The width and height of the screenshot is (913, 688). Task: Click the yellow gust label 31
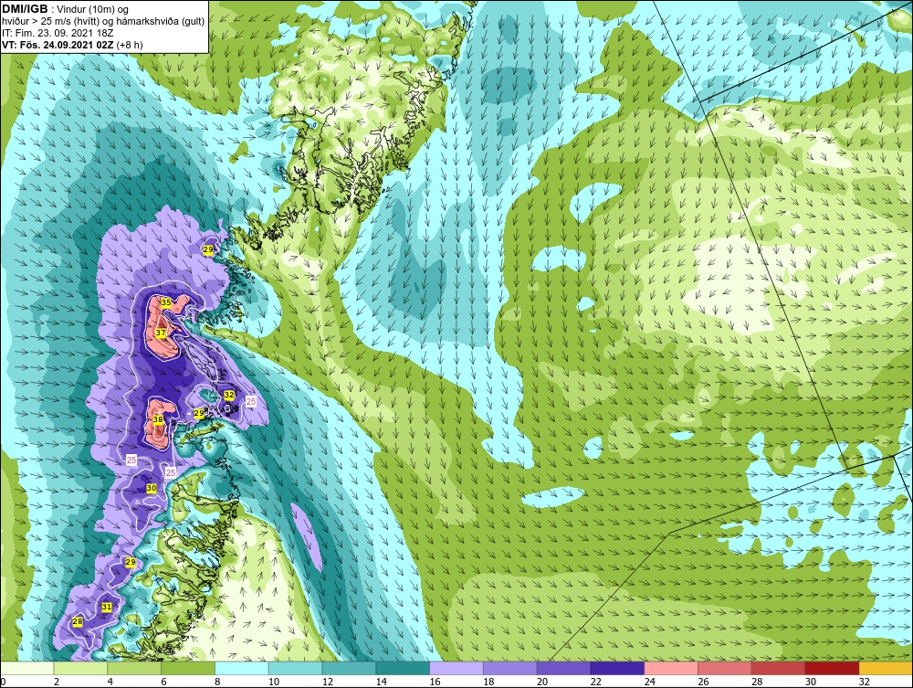click(107, 607)
